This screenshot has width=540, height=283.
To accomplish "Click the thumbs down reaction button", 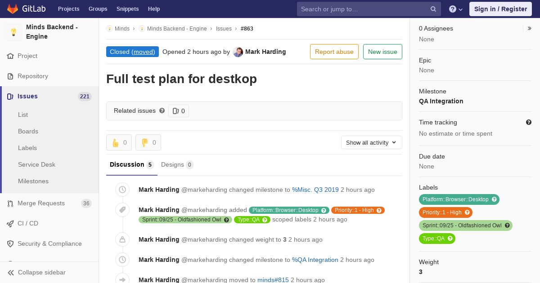I will 148,142.
